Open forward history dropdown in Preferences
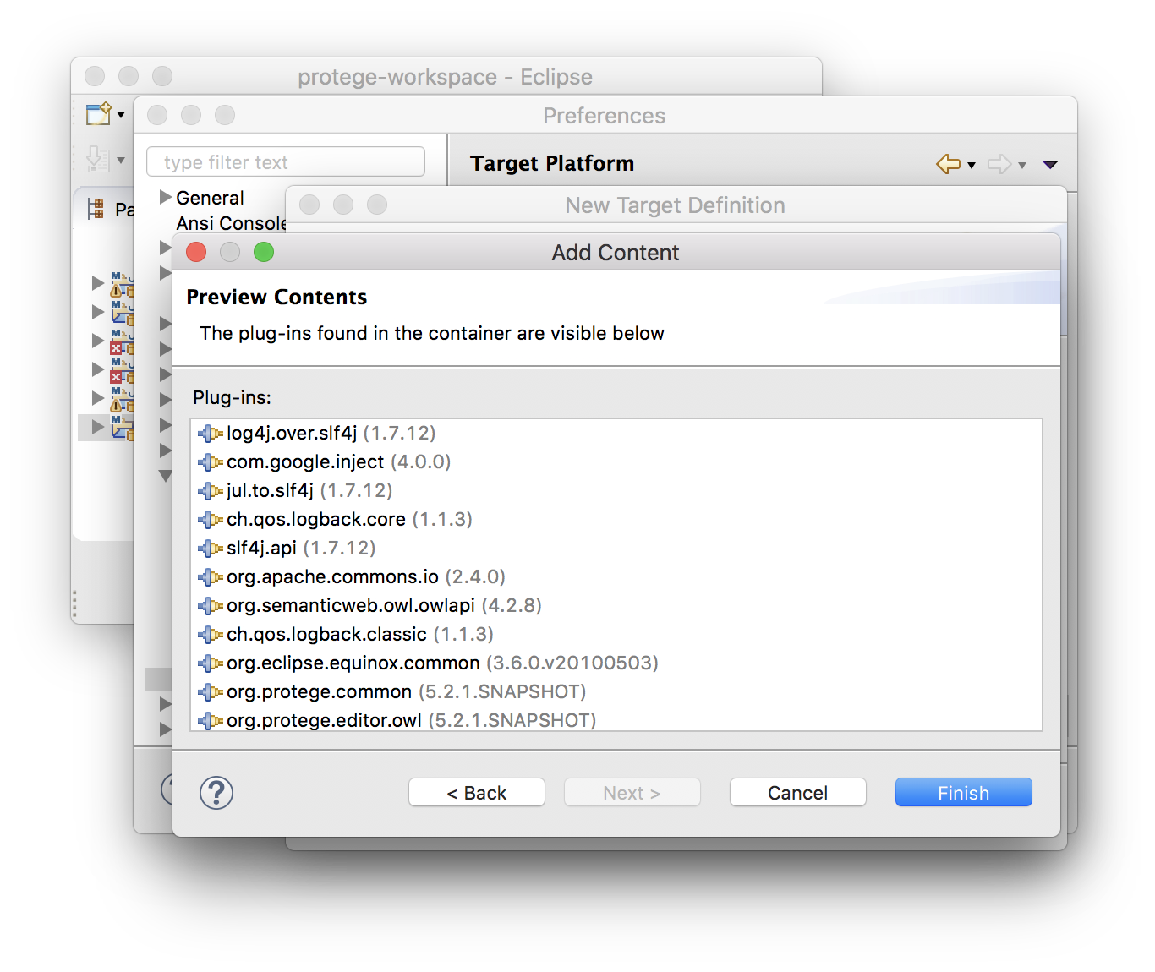The image size is (1155, 972). (1022, 166)
